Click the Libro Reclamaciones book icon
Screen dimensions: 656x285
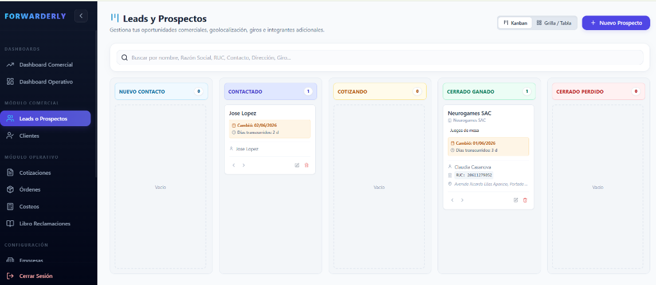coord(10,224)
